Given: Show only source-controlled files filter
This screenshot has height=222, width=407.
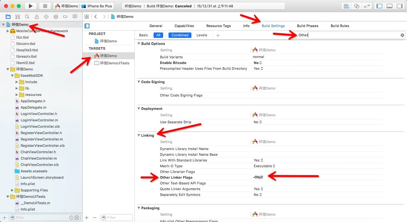Looking at the screenshot, I should point(77,218).
